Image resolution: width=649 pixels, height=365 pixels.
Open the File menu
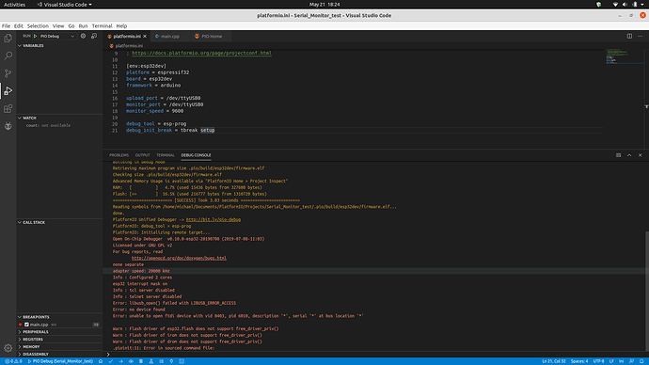[x=6, y=25]
